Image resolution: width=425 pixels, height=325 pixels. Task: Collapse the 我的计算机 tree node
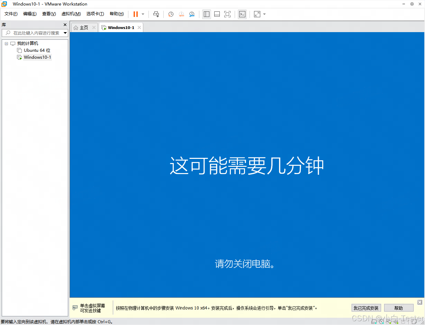(6, 44)
